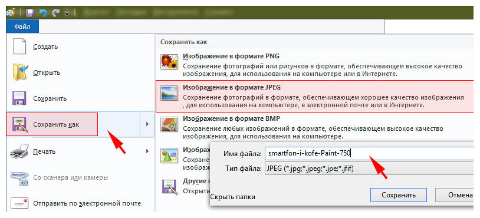Click the blank page icon next to Создать
480x218 pixels.
click(x=19, y=47)
